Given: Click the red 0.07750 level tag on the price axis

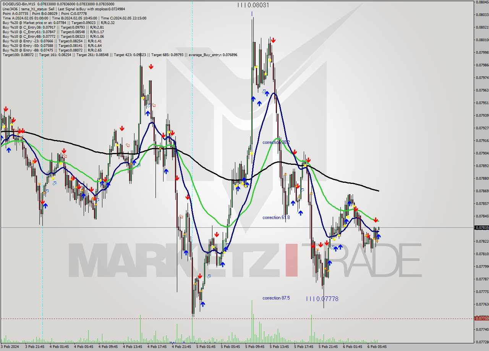Looking at the screenshot, I should point(481,318).
